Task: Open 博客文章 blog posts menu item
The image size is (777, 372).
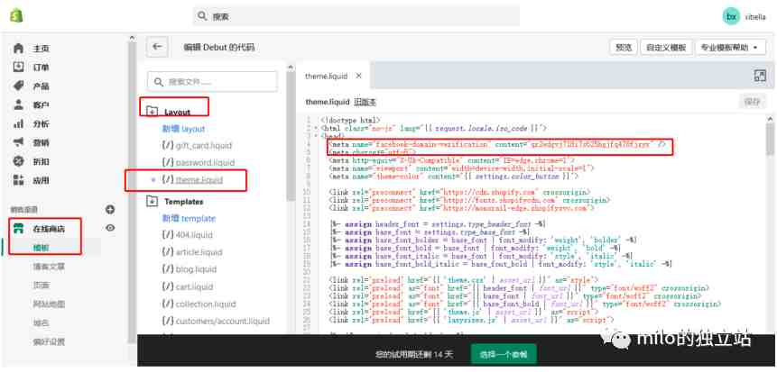Action: [x=49, y=267]
